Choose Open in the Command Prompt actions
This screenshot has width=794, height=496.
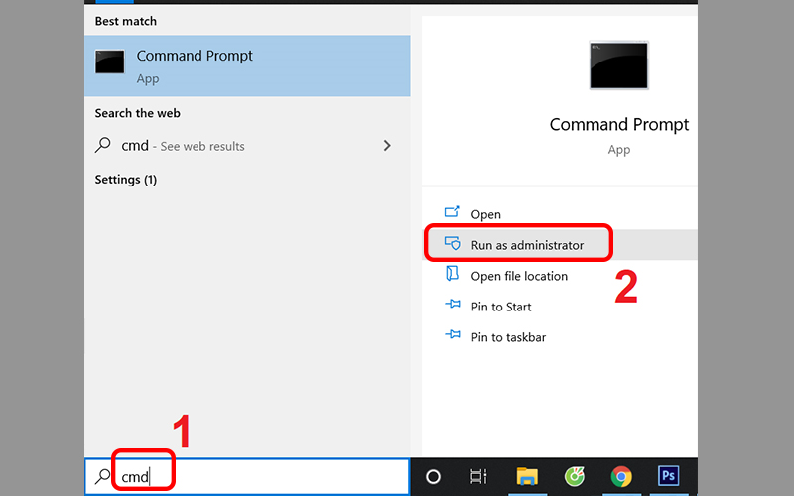pos(485,214)
